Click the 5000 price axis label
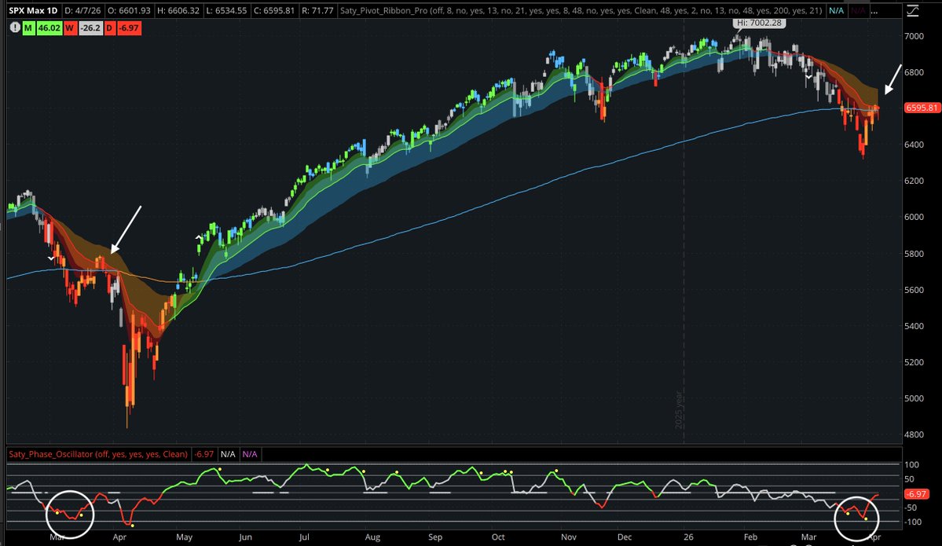Viewport: 942px width, 546px height. (x=914, y=398)
